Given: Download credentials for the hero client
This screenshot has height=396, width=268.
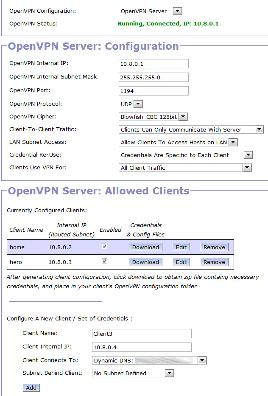Looking at the screenshot, I should 145,262.
